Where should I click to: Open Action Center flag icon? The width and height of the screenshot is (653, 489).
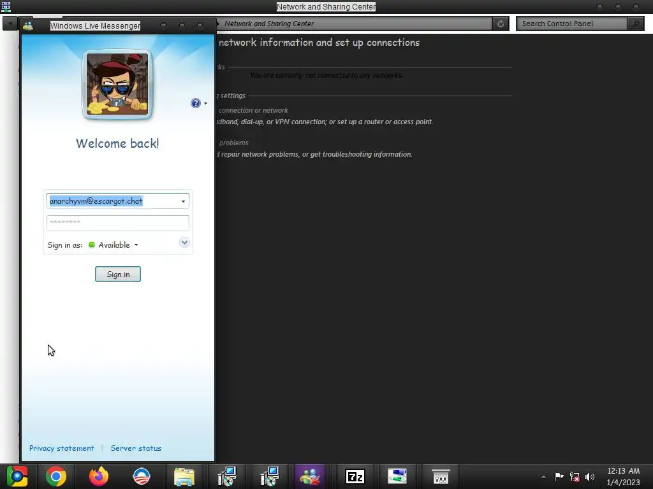(x=559, y=476)
